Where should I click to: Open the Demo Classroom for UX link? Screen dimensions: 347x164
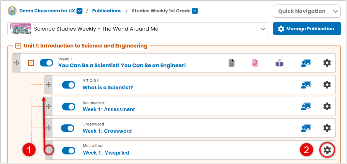tap(47, 11)
